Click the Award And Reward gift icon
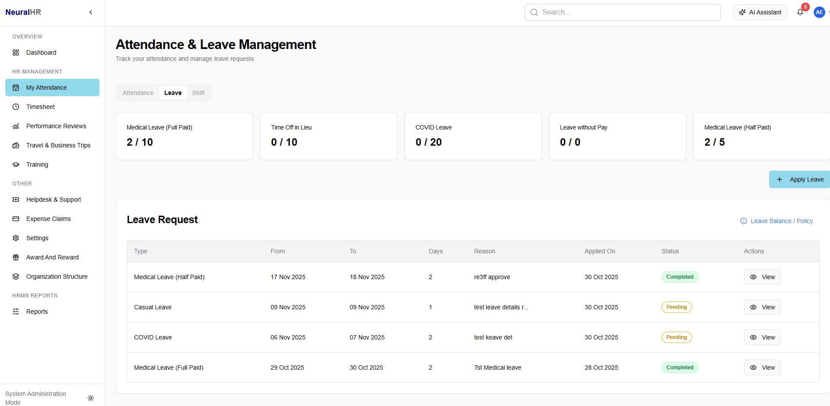Image resolution: width=830 pixels, height=406 pixels. [16, 257]
